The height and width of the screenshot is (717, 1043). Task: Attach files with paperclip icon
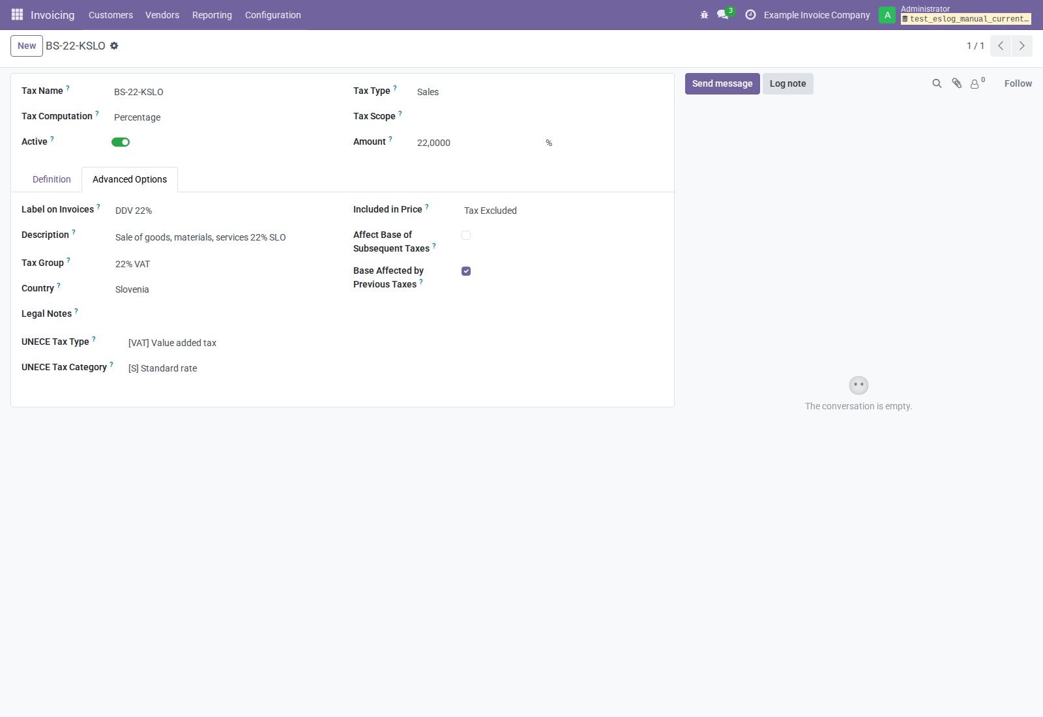[x=956, y=83]
